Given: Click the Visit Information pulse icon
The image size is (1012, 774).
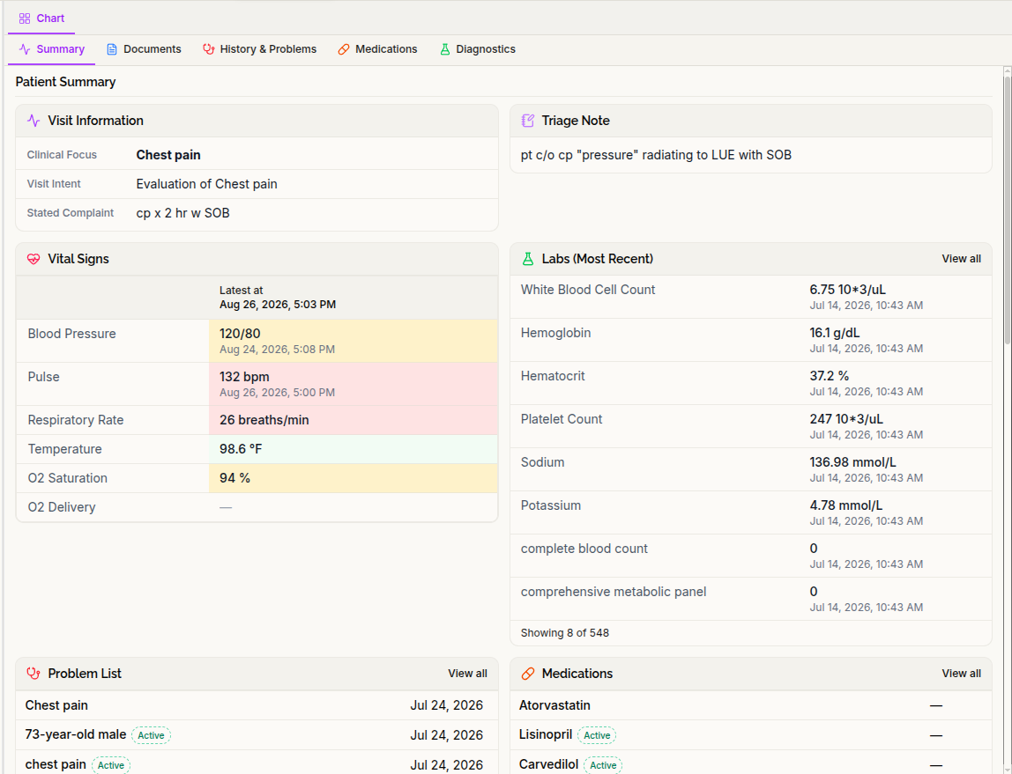Looking at the screenshot, I should tap(33, 121).
